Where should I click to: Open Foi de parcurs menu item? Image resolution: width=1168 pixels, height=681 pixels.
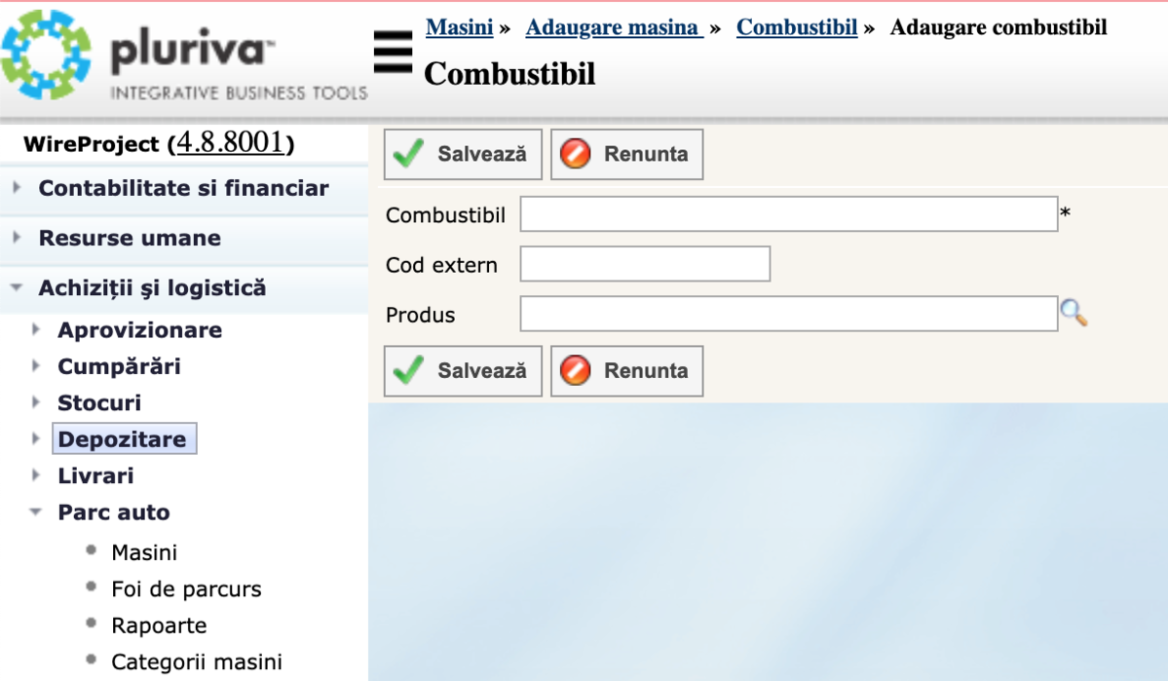(x=186, y=589)
